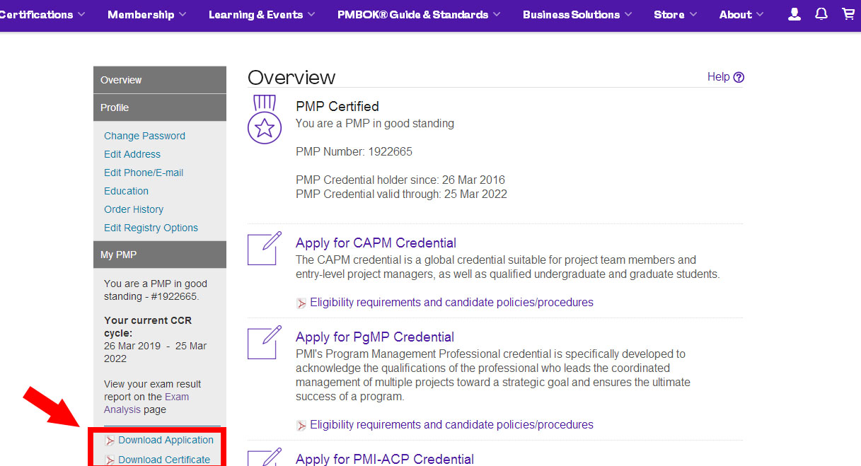Open Edit Phone/E-mail
Viewport: 861px width, 466px height.
coord(144,173)
